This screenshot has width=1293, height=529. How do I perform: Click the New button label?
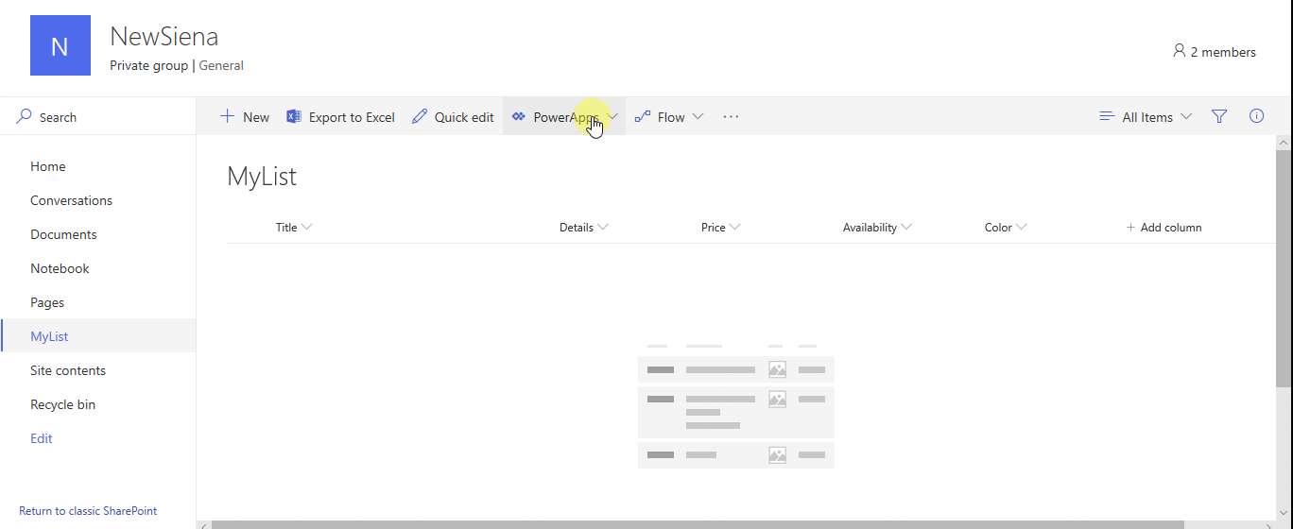tap(256, 117)
